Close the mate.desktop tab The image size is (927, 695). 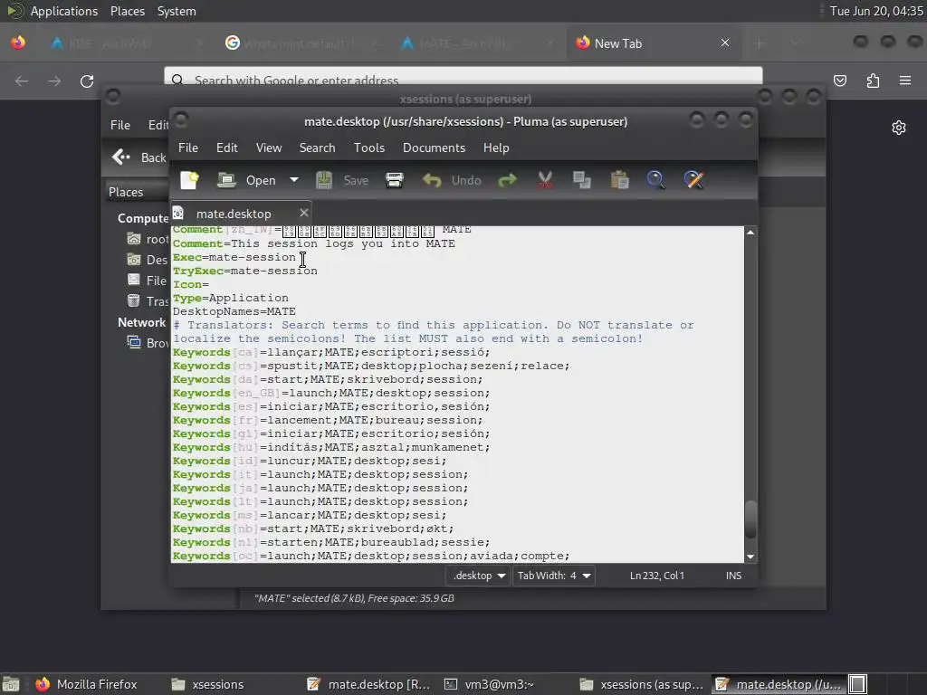pyautogui.click(x=304, y=213)
